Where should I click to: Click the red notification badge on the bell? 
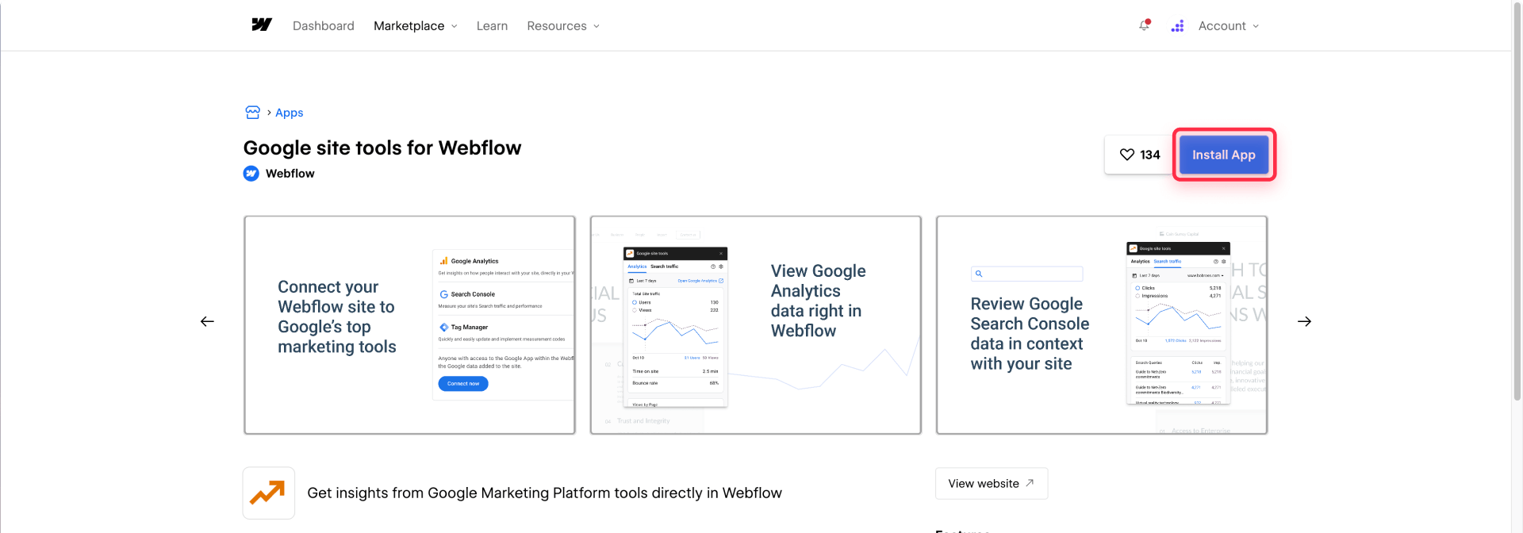(1149, 21)
